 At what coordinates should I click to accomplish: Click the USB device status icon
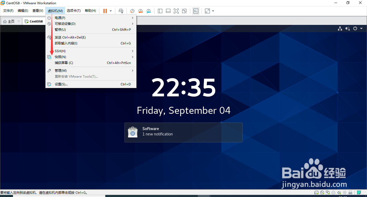(350, 192)
